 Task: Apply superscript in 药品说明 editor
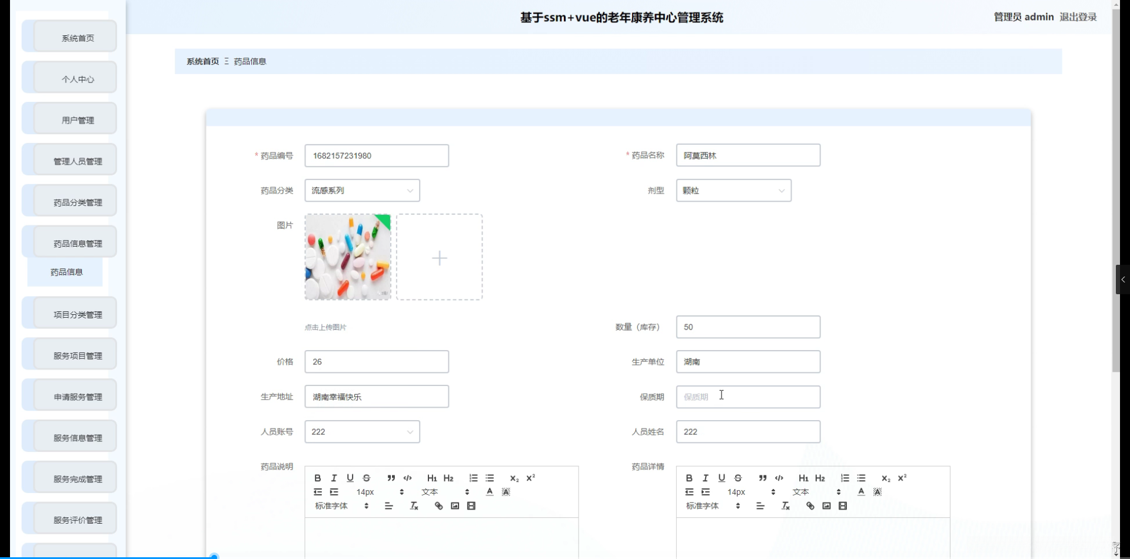point(531,478)
